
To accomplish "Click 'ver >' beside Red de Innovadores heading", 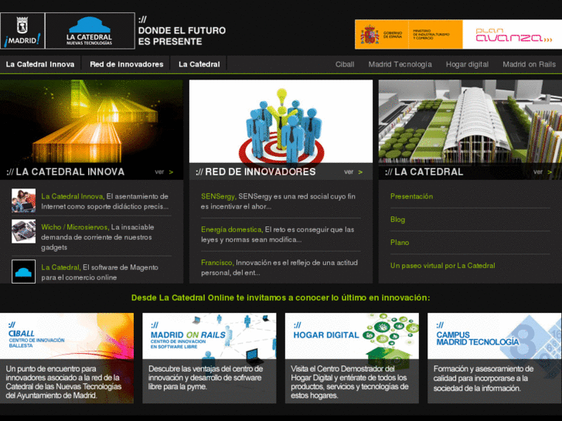I will click(x=353, y=172).
